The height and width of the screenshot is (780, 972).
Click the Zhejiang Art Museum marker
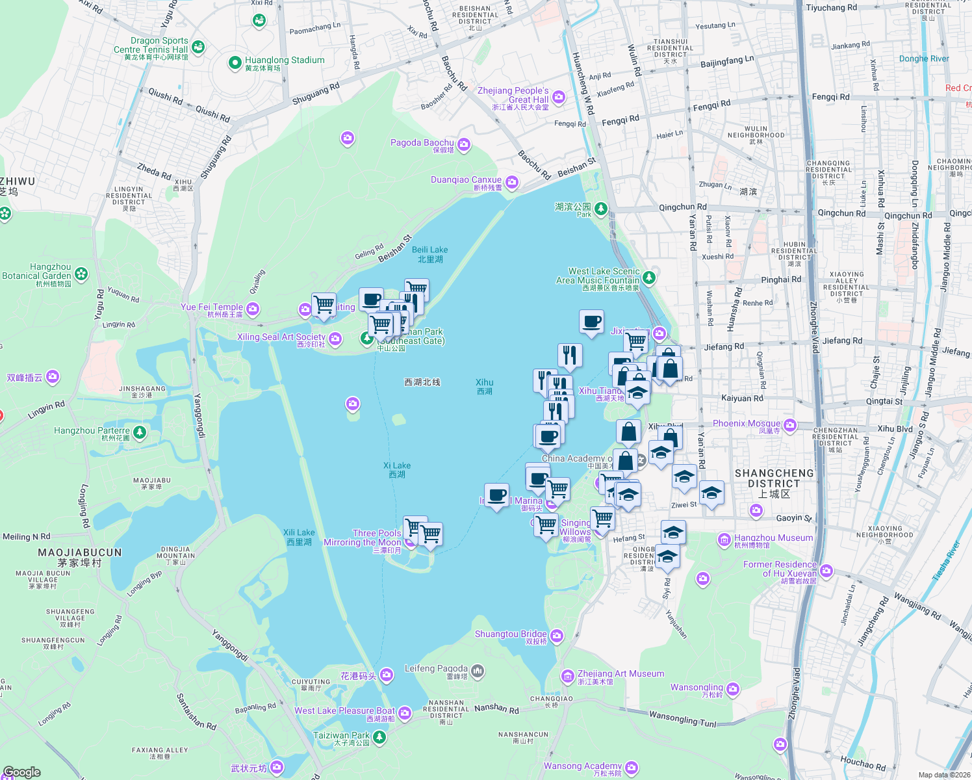coord(567,675)
